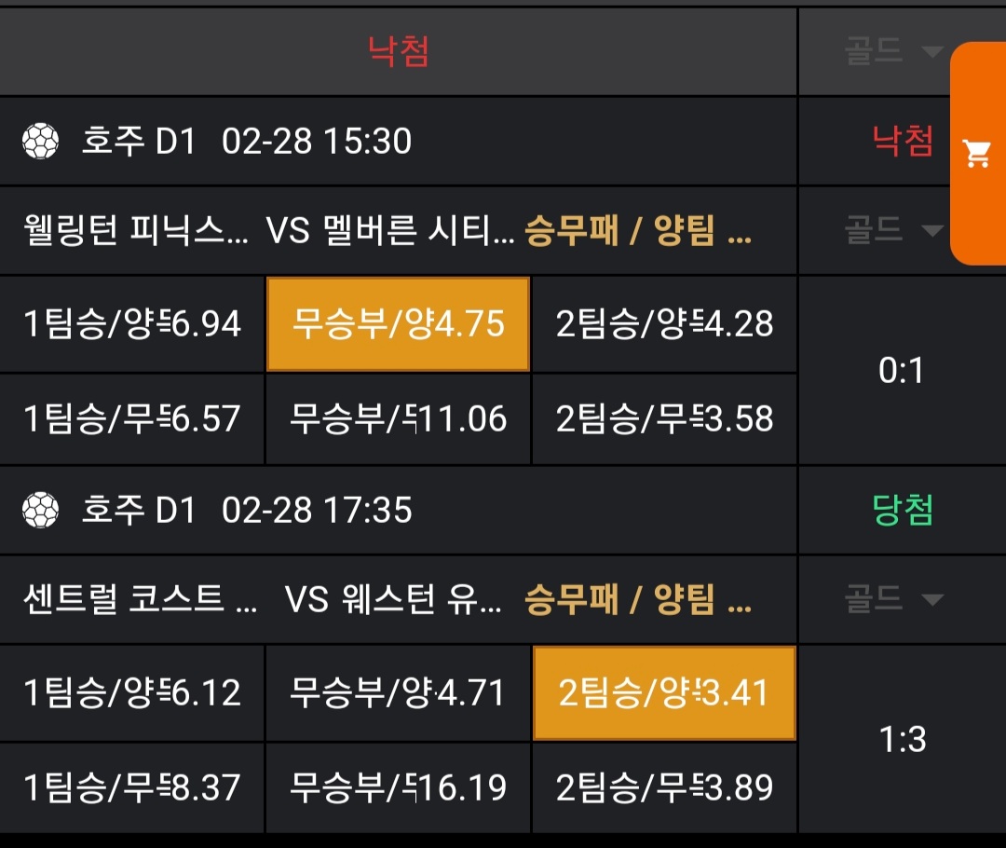Select 1팀승/양 6.94 odds cell

132,324
